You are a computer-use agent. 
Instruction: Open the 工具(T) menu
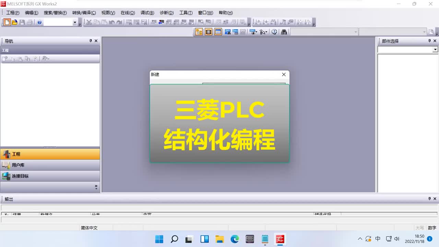tap(186, 13)
